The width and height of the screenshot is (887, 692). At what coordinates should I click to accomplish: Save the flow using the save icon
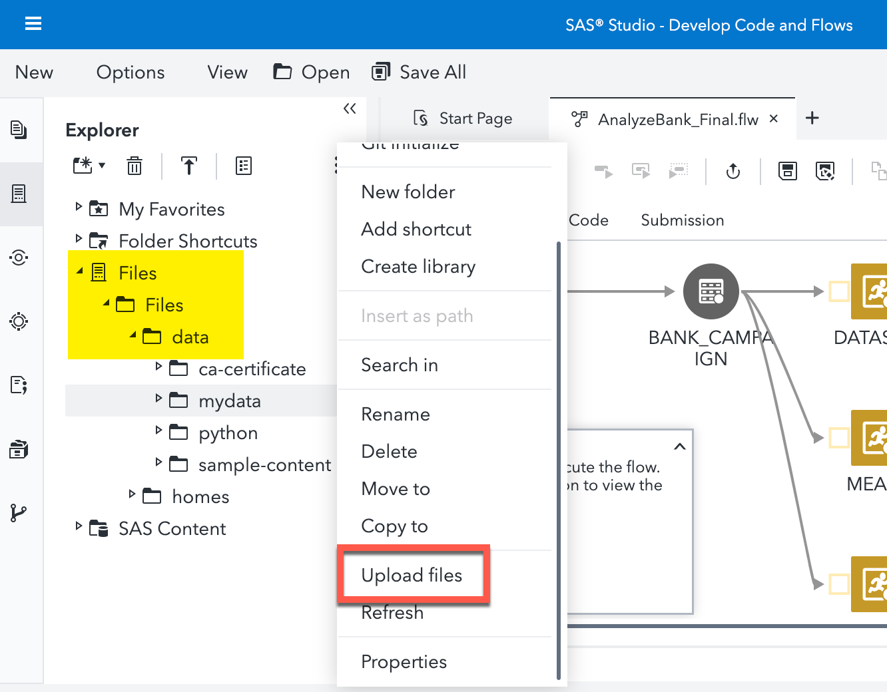[x=788, y=171]
